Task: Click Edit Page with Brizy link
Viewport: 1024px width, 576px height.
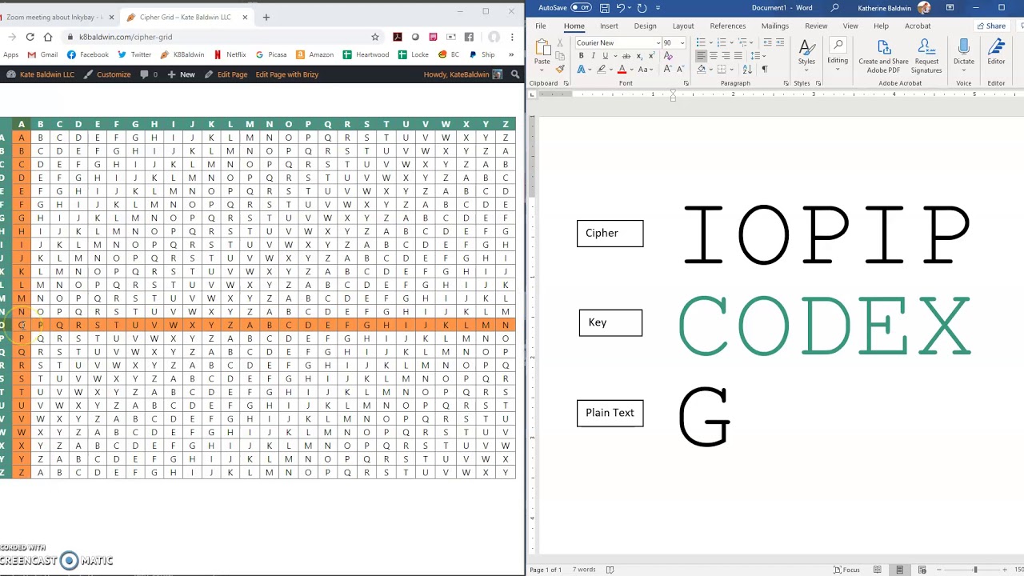Action: coord(286,74)
